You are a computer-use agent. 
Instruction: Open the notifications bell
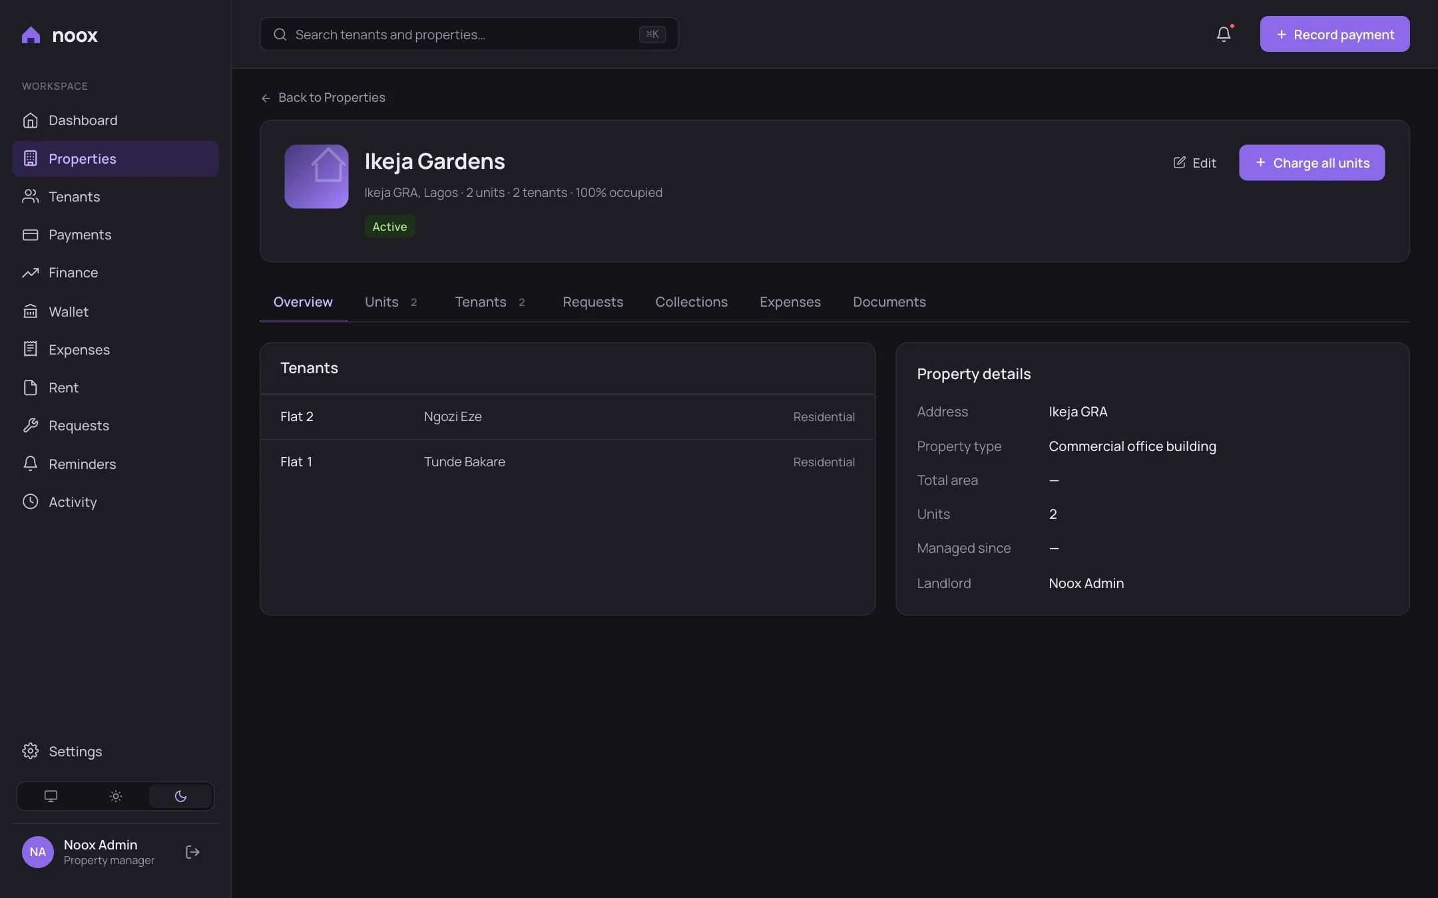pos(1224,34)
